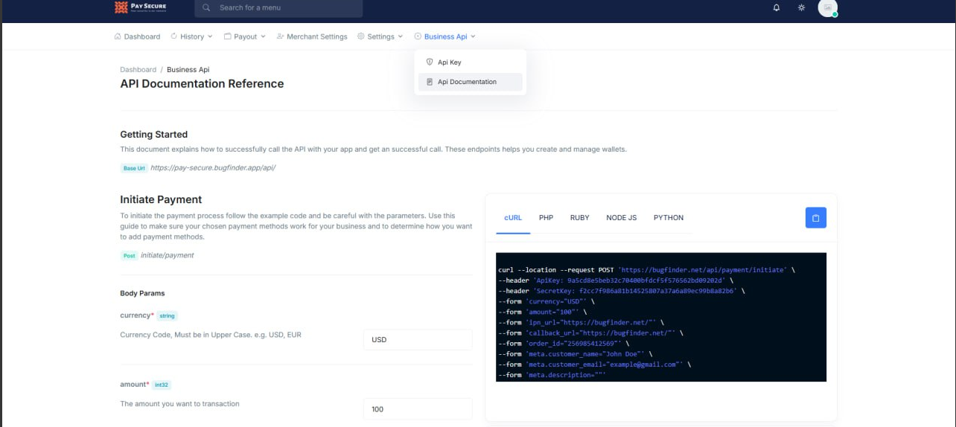956x427 pixels.
Task: Click the amount input field showing 100
Action: (x=418, y=409)
